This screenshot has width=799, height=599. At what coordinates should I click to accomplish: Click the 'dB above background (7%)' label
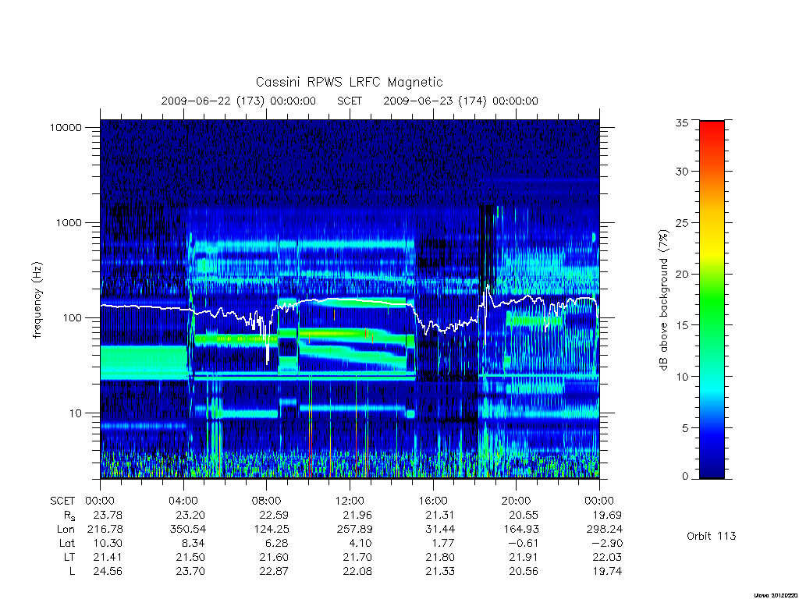(x=663, y=300)
